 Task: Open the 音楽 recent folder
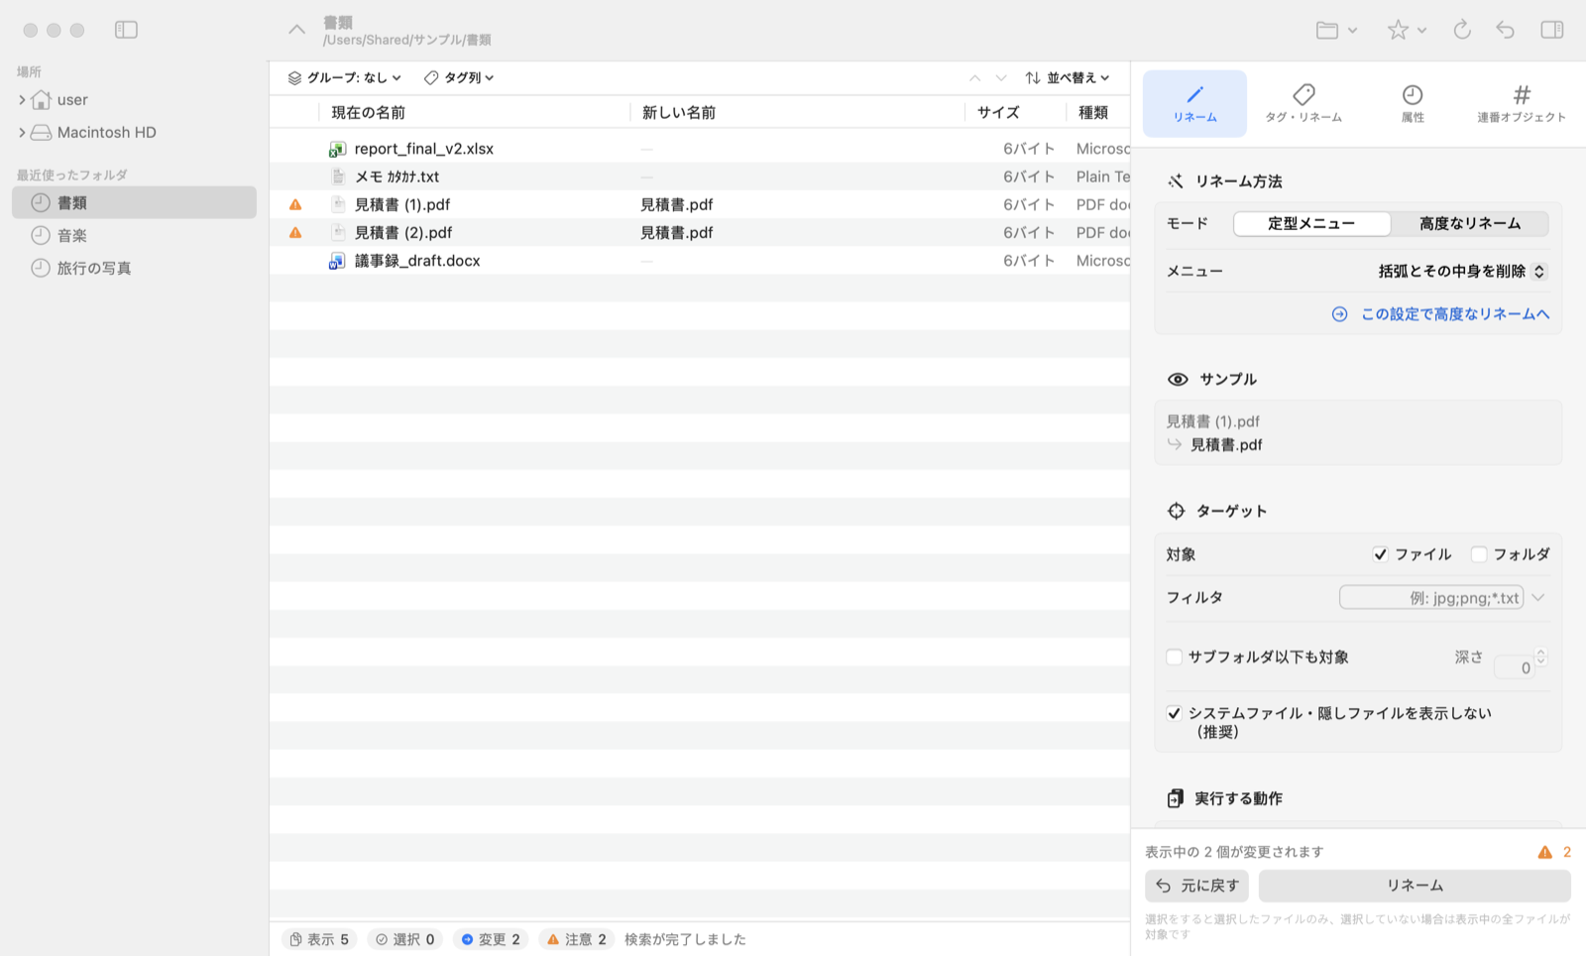(x=134, y=235)
